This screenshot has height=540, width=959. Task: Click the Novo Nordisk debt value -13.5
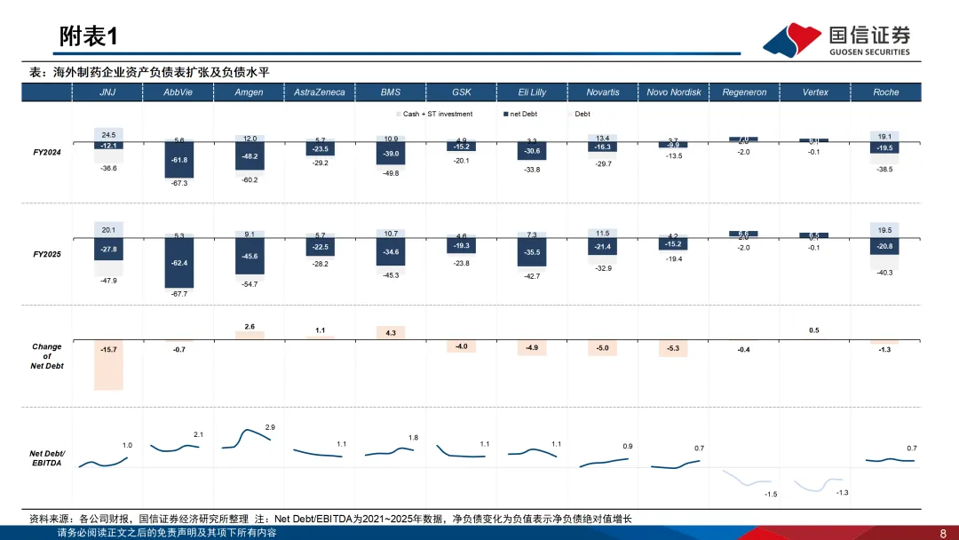[x=674, y=156]
